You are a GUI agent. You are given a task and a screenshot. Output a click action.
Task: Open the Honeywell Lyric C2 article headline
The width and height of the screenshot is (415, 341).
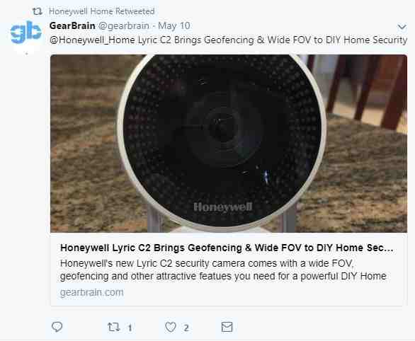click(227, 248)
